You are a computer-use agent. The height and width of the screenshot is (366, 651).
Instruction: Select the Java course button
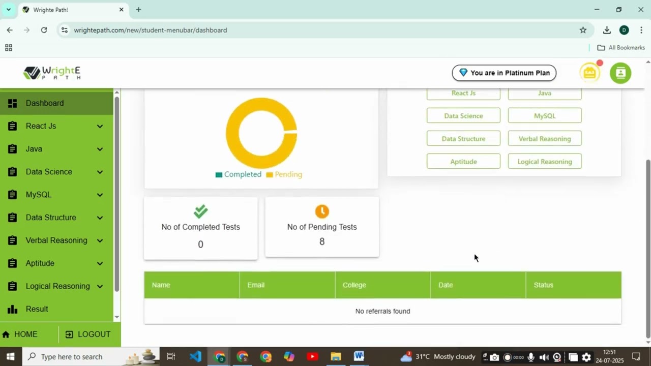545,94
